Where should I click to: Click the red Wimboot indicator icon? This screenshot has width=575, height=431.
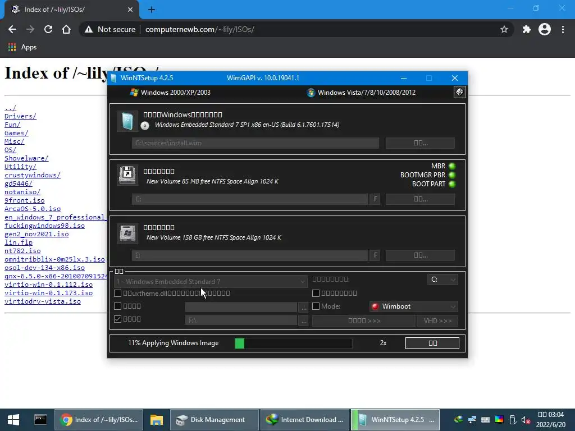click(x=375, y=306)
